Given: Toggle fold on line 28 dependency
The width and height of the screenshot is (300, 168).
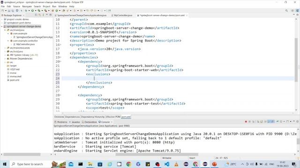Looking at the screenshot, I should pos(60,95).
